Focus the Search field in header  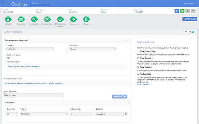(41, 3)
